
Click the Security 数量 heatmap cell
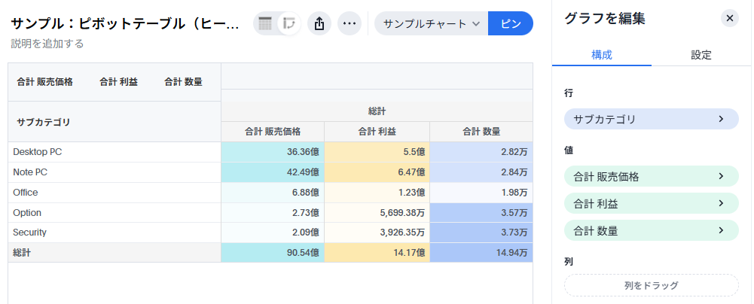point(481,233)
